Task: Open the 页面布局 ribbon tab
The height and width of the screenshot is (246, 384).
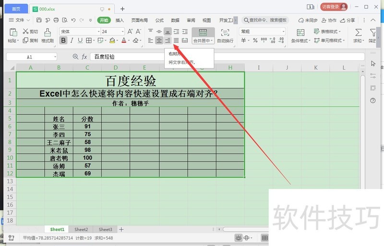Action: point(139,20)
